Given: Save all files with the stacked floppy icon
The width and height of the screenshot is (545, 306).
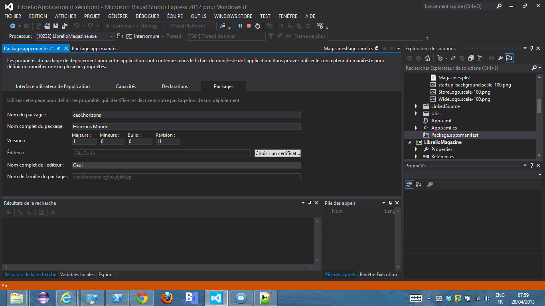Looking at the screenshot, I should coord(64,26).
